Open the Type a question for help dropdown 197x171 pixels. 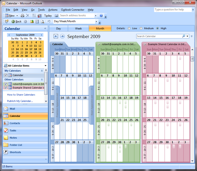193,10
